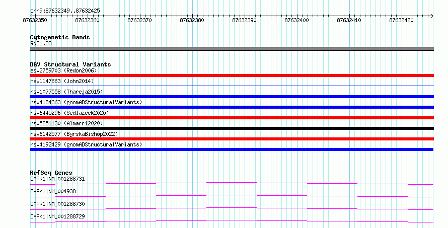
Task: Open variant nsv6142577 (ByrskaBishop2022) label
Action: pyautogui.click(x=74, y=134)
